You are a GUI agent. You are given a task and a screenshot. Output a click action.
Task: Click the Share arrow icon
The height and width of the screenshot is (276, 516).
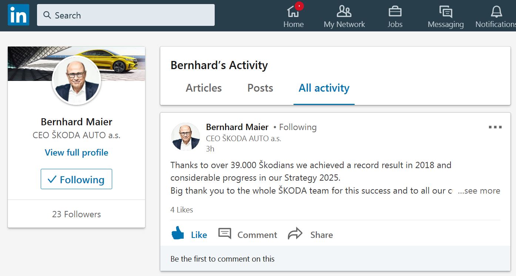[295, 234]
